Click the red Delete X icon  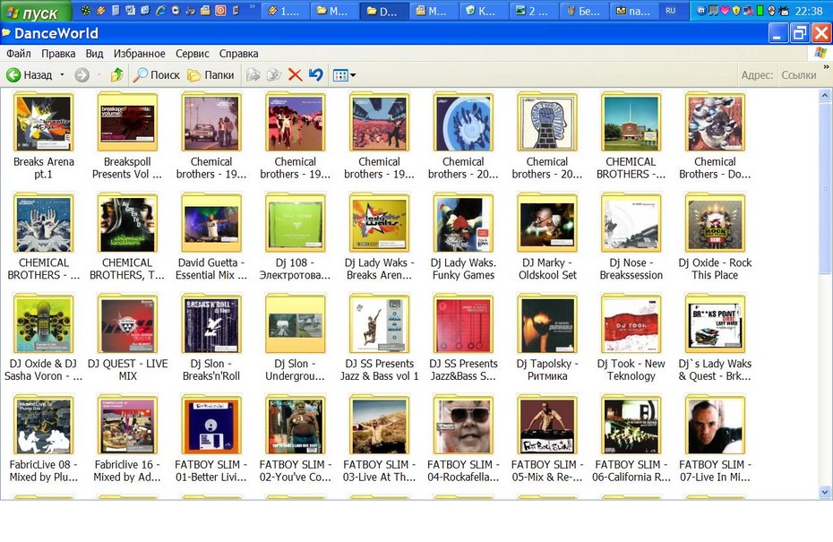tap(295, 75)
